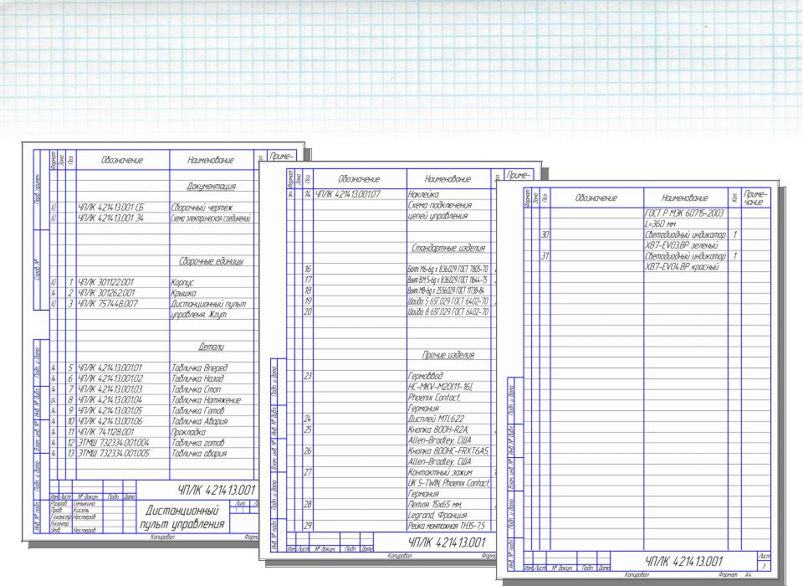Select designation 'ЧПЛК 4214.13.001 Э4'

pos(111,218)
